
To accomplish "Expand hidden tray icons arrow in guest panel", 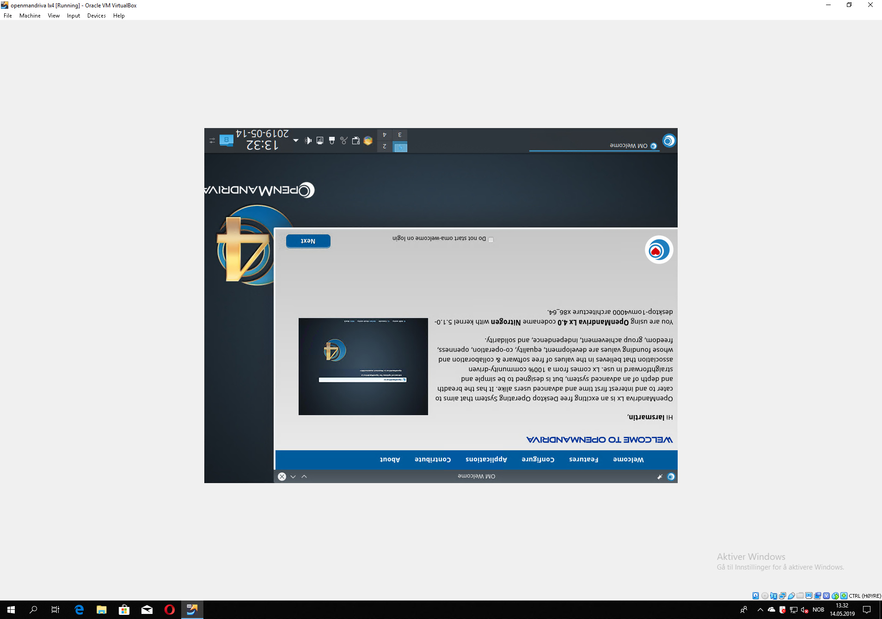I will pos(296,141).
